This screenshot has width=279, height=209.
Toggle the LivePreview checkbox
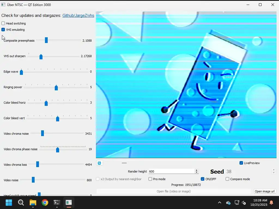tap(241, 163)
